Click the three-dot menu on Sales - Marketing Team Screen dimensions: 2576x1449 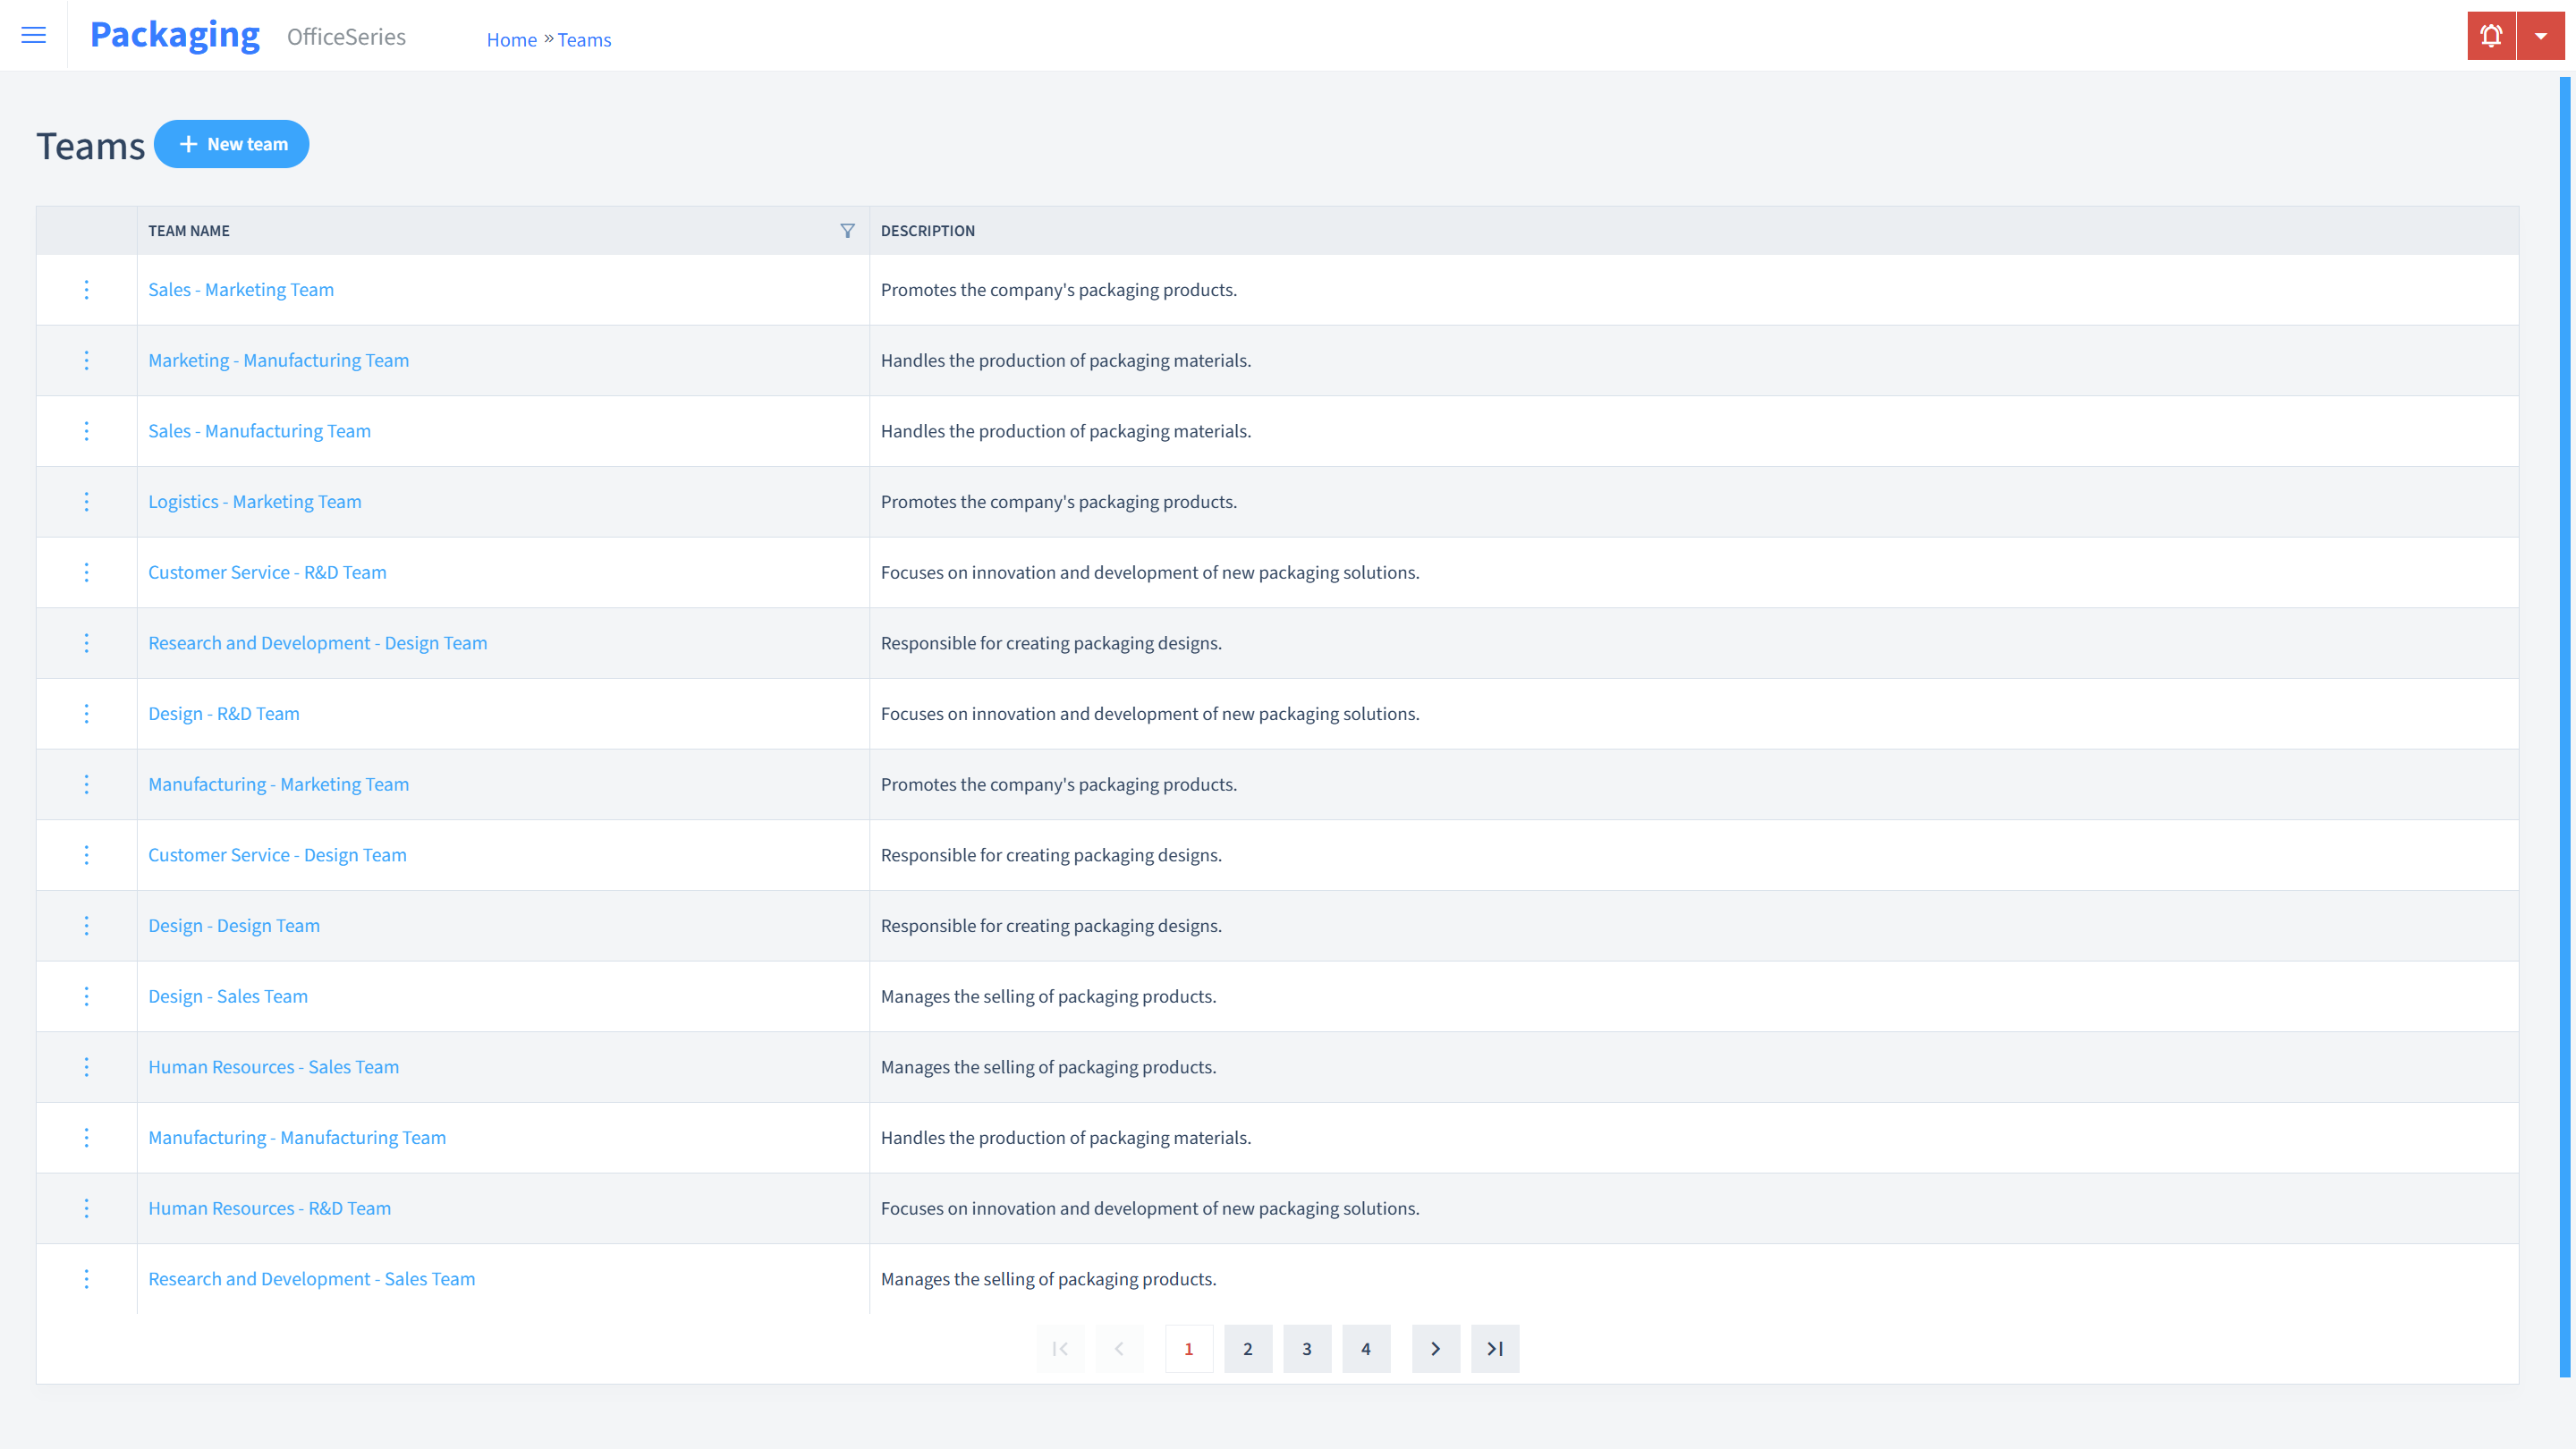tap(87, 288)
